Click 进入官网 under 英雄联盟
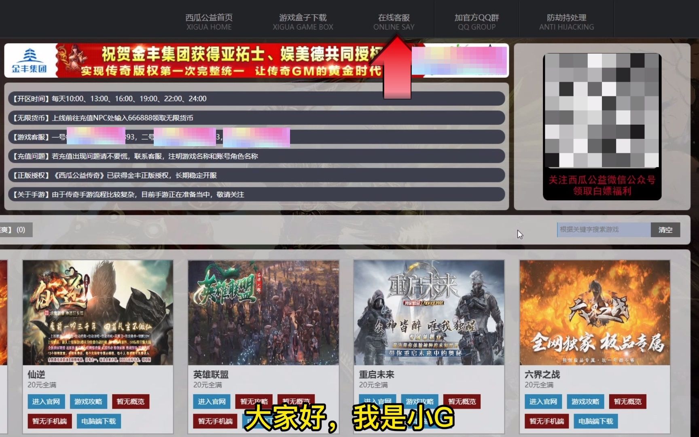This screenshot has height=437, width=699. click(x=212, y=401)
